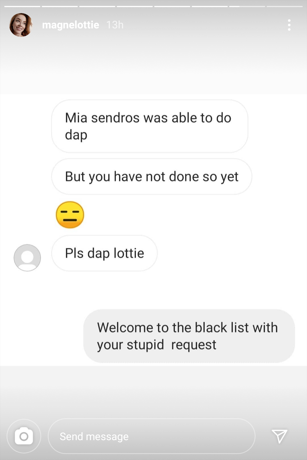Tap the partially filled seventh progress segment
Viewport: 307px width, 460px height.
(247, 6)
